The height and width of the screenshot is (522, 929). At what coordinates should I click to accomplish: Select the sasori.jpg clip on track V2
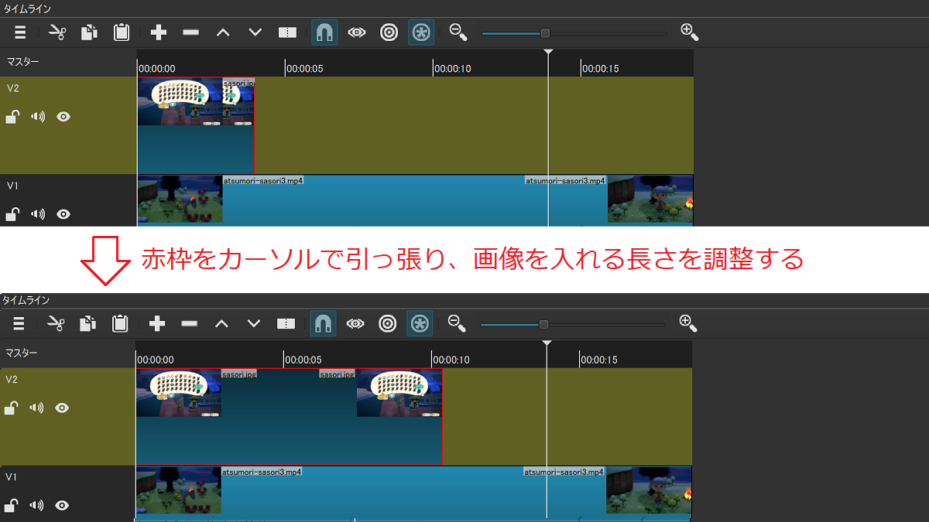(x=195, y=124)
